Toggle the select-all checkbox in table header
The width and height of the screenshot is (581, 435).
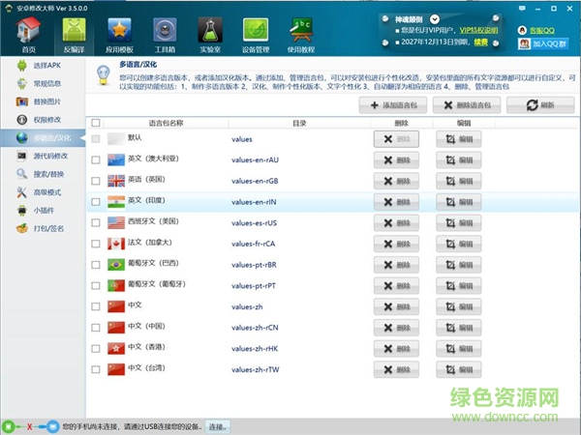[95, 123]
